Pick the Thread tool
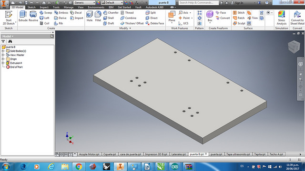305x171 pixels. pyautogui.click(x=127, y=13)
